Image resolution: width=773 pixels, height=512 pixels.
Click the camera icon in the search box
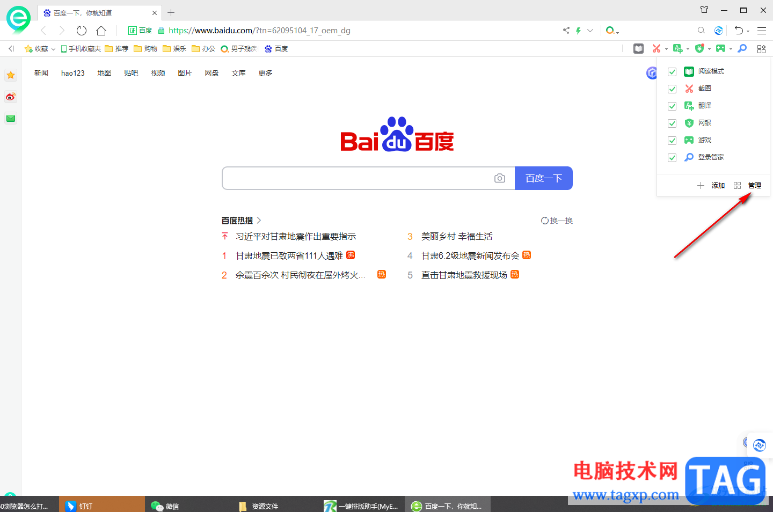coord(500,178)
